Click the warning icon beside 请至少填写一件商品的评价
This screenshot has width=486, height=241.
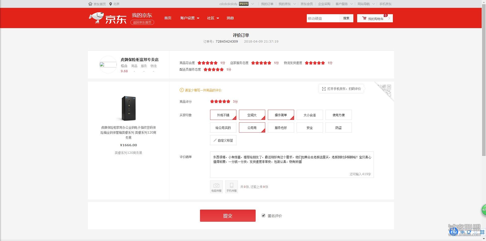181,90
